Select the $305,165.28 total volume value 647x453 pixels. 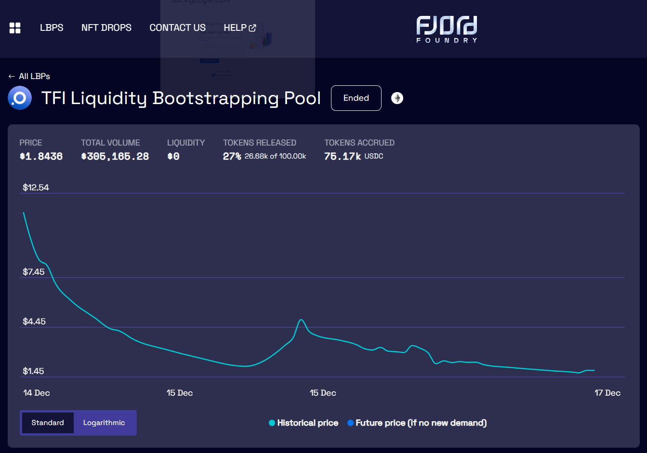pyautogui.click(x=115, y=156)
